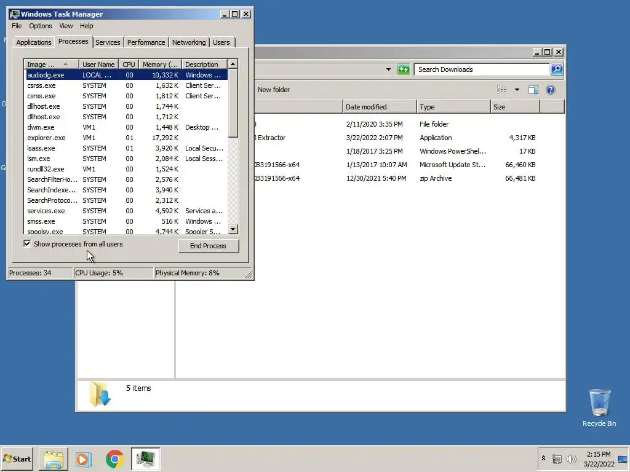
Task: Show hidden tray icons arrow
Action: click(x=544, y=458)
